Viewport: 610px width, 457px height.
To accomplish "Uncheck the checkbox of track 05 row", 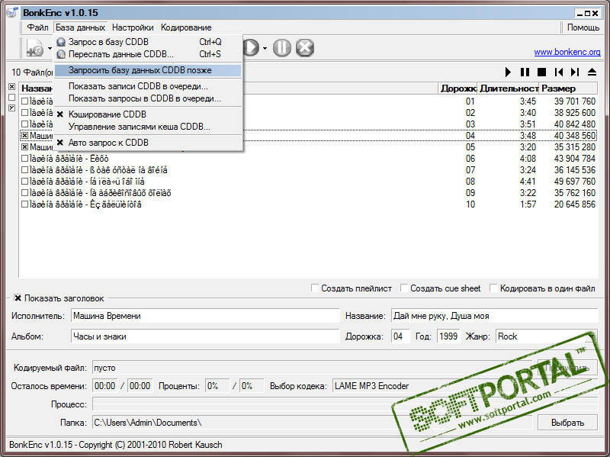I will [25, 147].
